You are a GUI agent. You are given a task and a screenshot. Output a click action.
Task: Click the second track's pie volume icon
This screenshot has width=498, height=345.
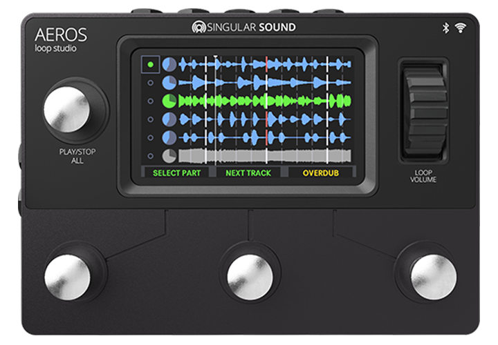[169, 83]
